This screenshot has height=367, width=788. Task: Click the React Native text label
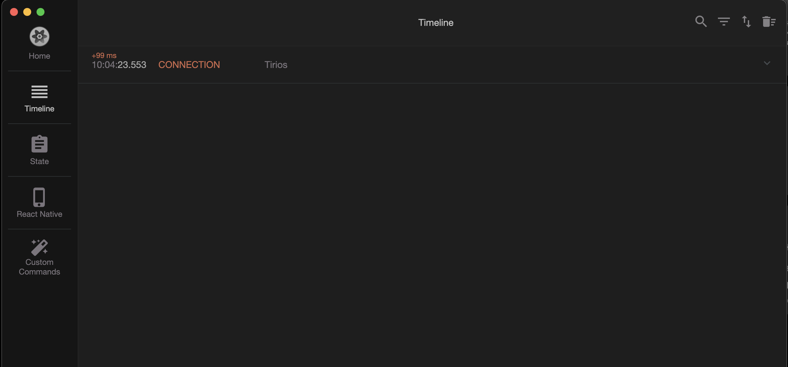39,214
